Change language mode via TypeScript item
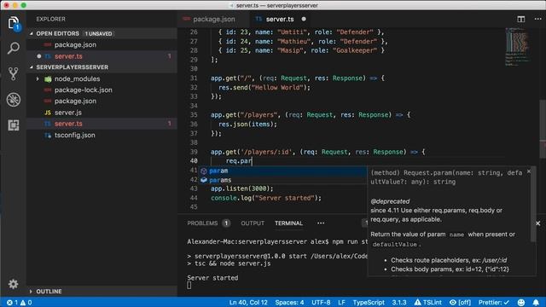Image resolution: width=546 pixels, height=307 pixels. coord(369,303)
